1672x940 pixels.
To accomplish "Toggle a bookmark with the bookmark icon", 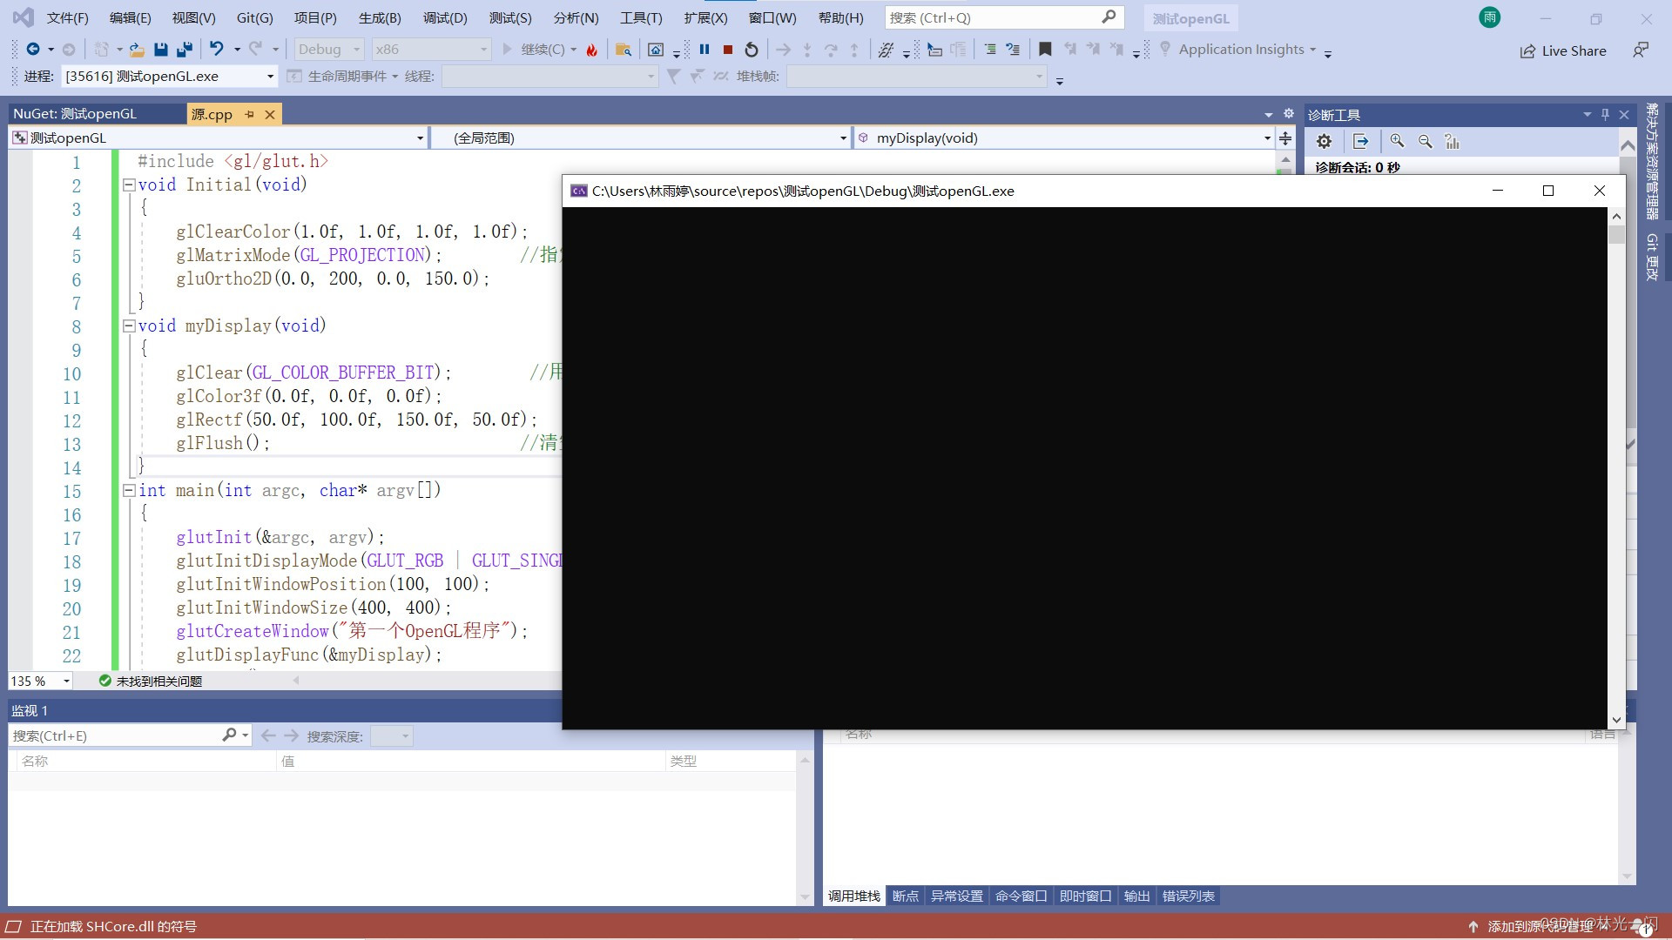I will coord(1045,50).
